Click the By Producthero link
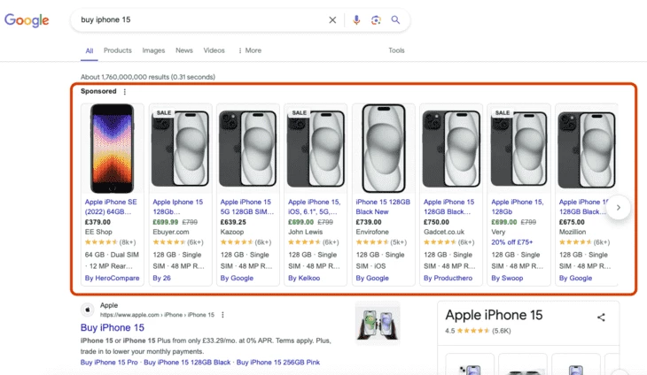This screenshot has width=647, height=375. (448, 279)
